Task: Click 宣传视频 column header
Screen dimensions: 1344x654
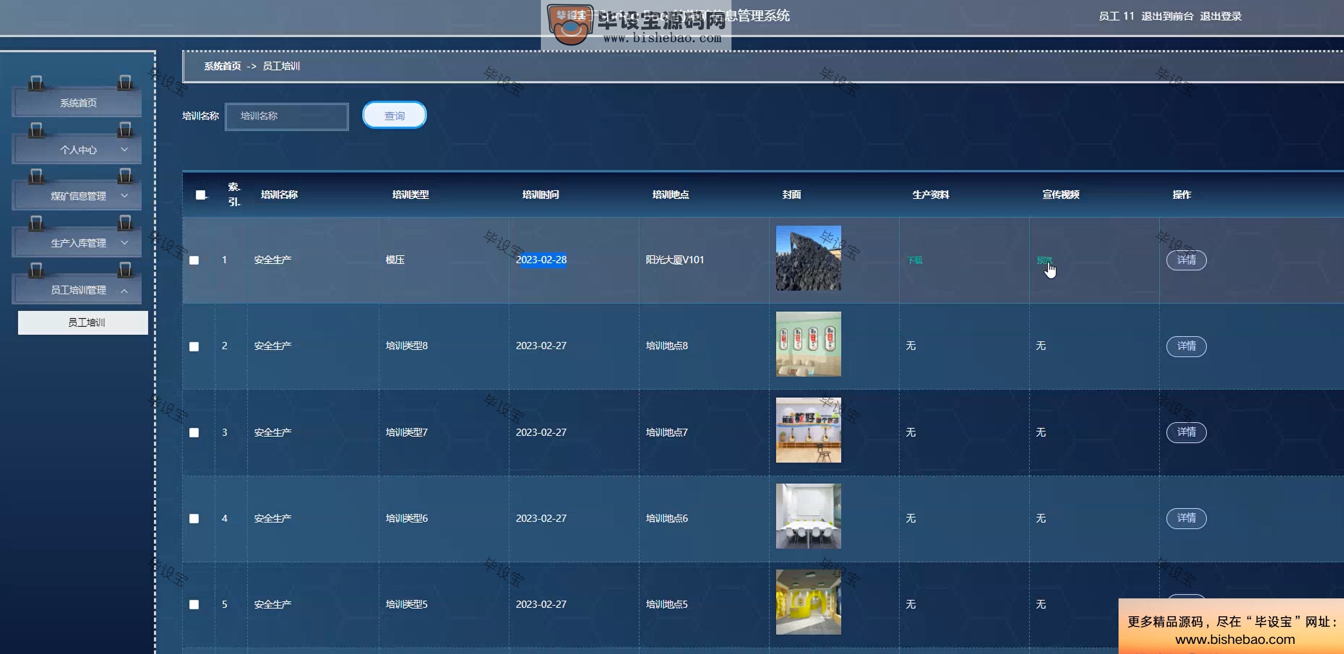Action: click(1060, 194)
